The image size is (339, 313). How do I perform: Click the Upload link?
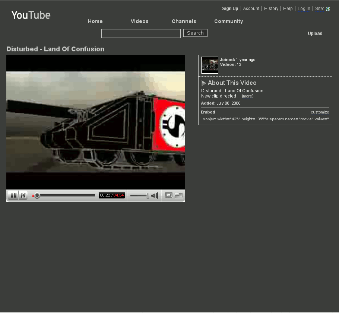tap(315, 33)
